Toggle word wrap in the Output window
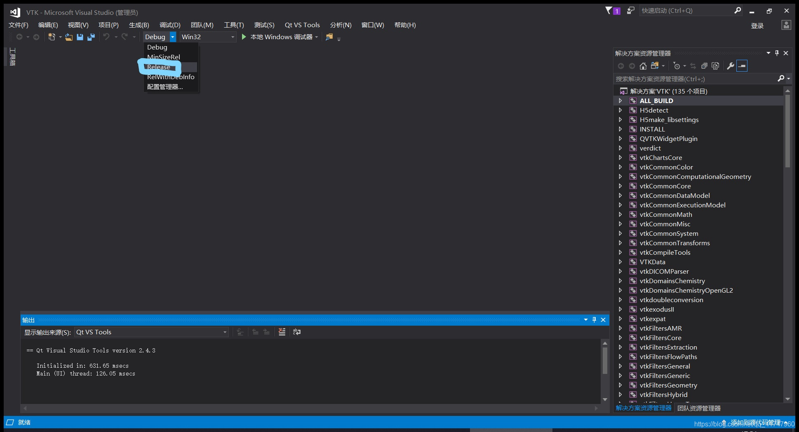This screenshot has width=799, height=432. pos(297,332)
